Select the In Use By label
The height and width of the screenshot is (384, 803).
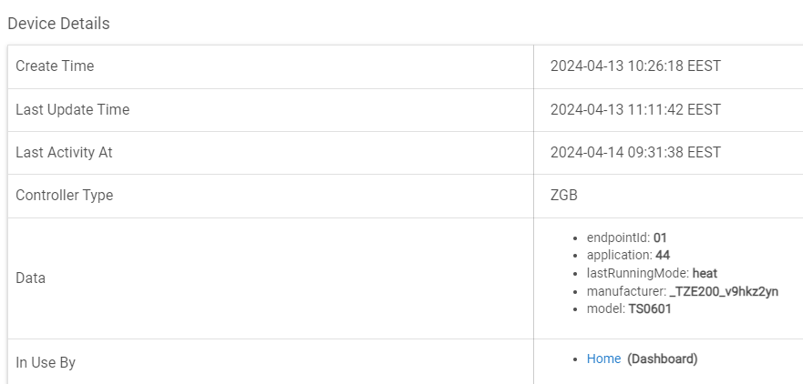coord(46,362)
